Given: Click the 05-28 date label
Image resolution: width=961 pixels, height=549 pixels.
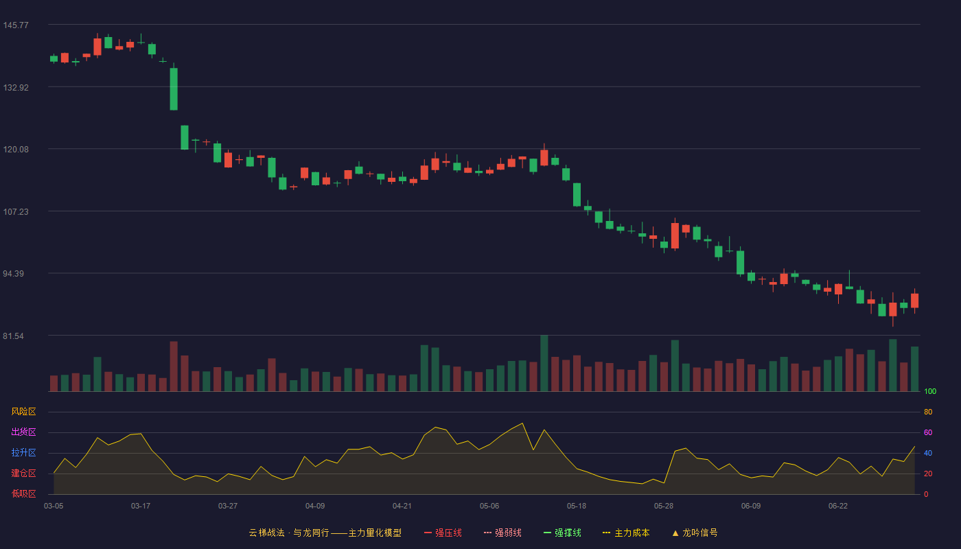Looking at the screenshot, I should [664, 506].
